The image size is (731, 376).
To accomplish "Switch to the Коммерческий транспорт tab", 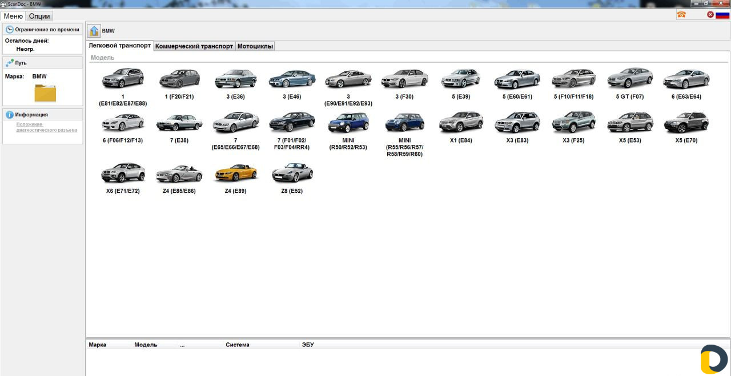I will (x=194, y=46).
